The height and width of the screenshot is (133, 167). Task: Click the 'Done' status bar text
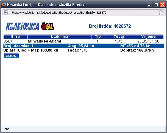coord(6,129)
